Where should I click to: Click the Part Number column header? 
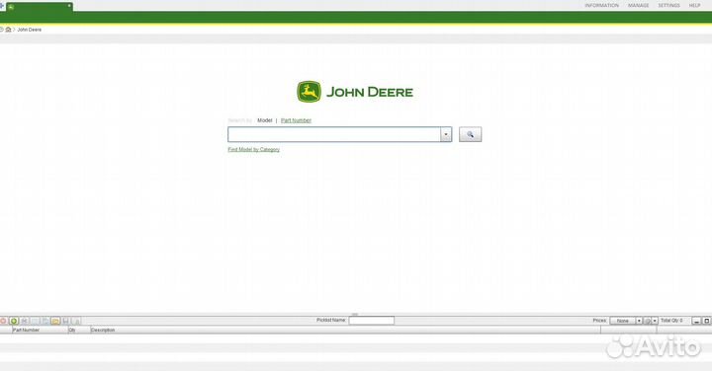40,330
